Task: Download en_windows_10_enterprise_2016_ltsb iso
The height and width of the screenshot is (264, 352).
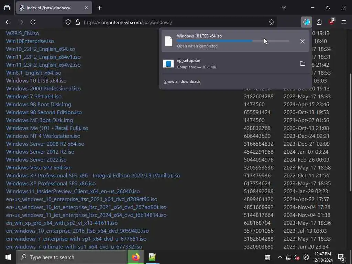Action: [77, 231]
